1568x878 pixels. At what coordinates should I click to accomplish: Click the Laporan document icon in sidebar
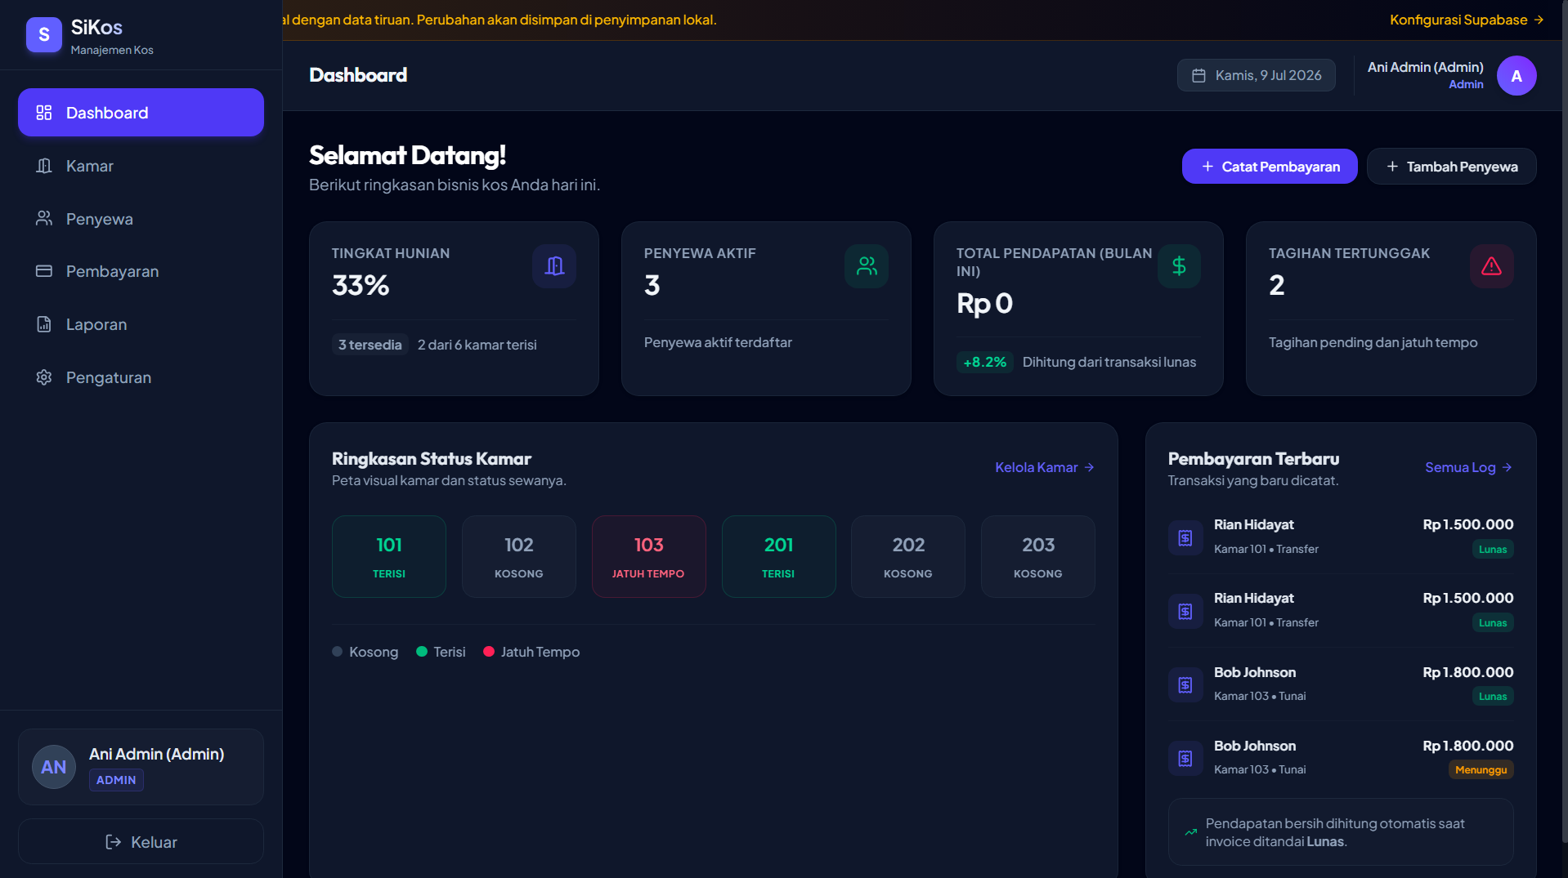(44, 324)
